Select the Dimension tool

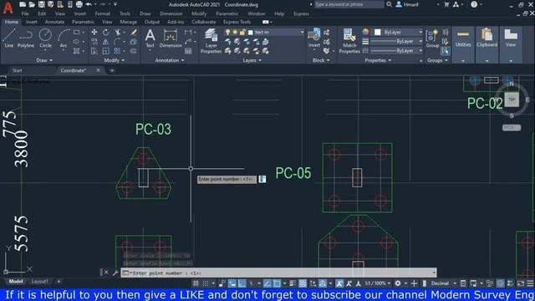(171, 38)
